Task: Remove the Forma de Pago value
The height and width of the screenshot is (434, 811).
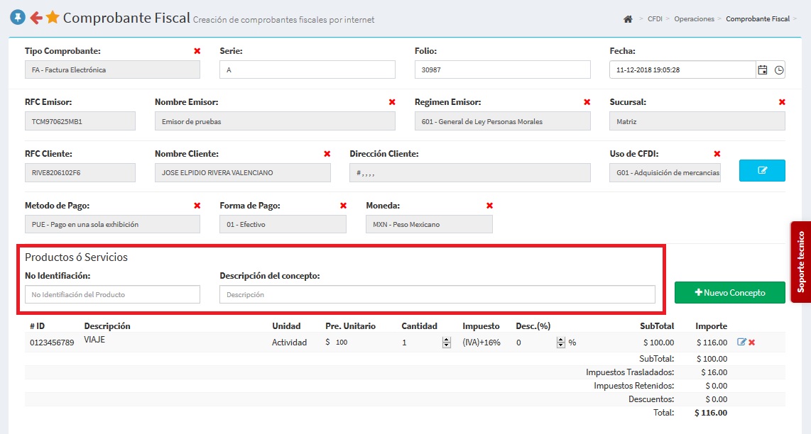Action: [x=344, y=206]
